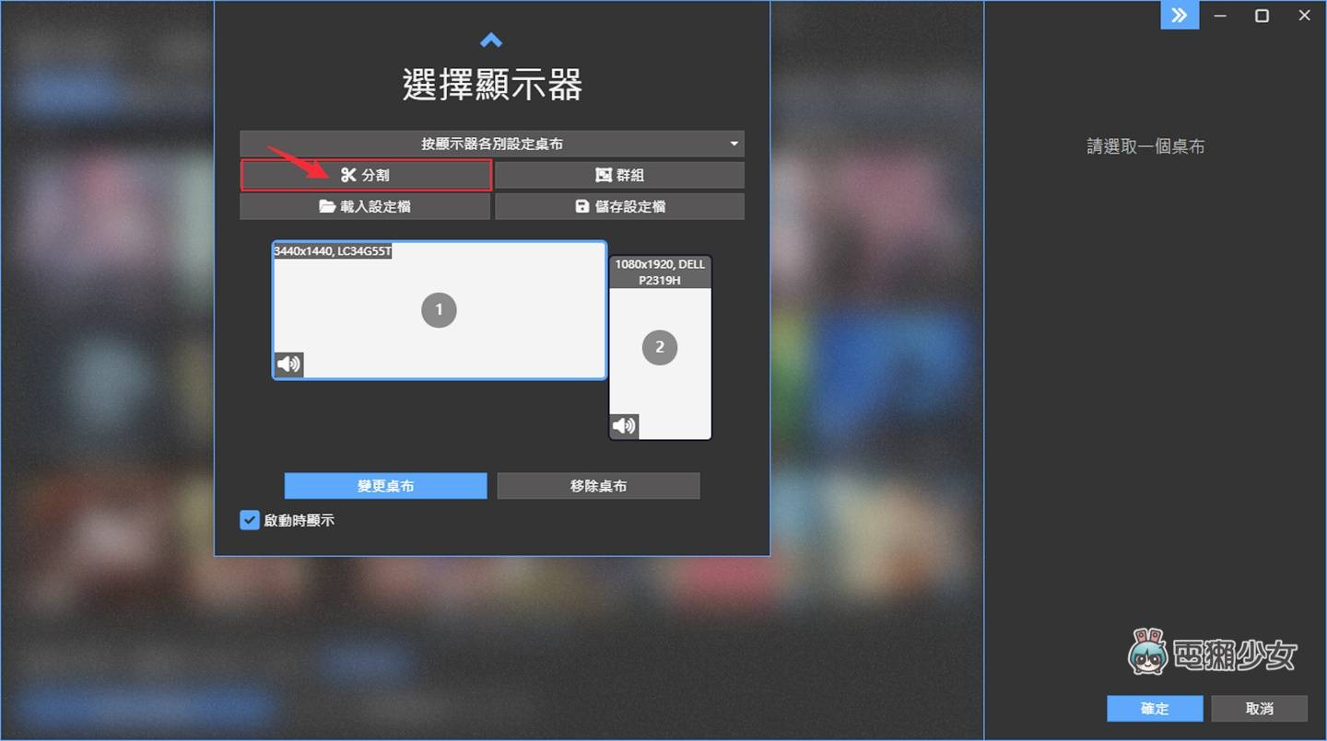1327x741 pixels.
Task: Click the 變更桌布 button
Action: tap(385, 485)
